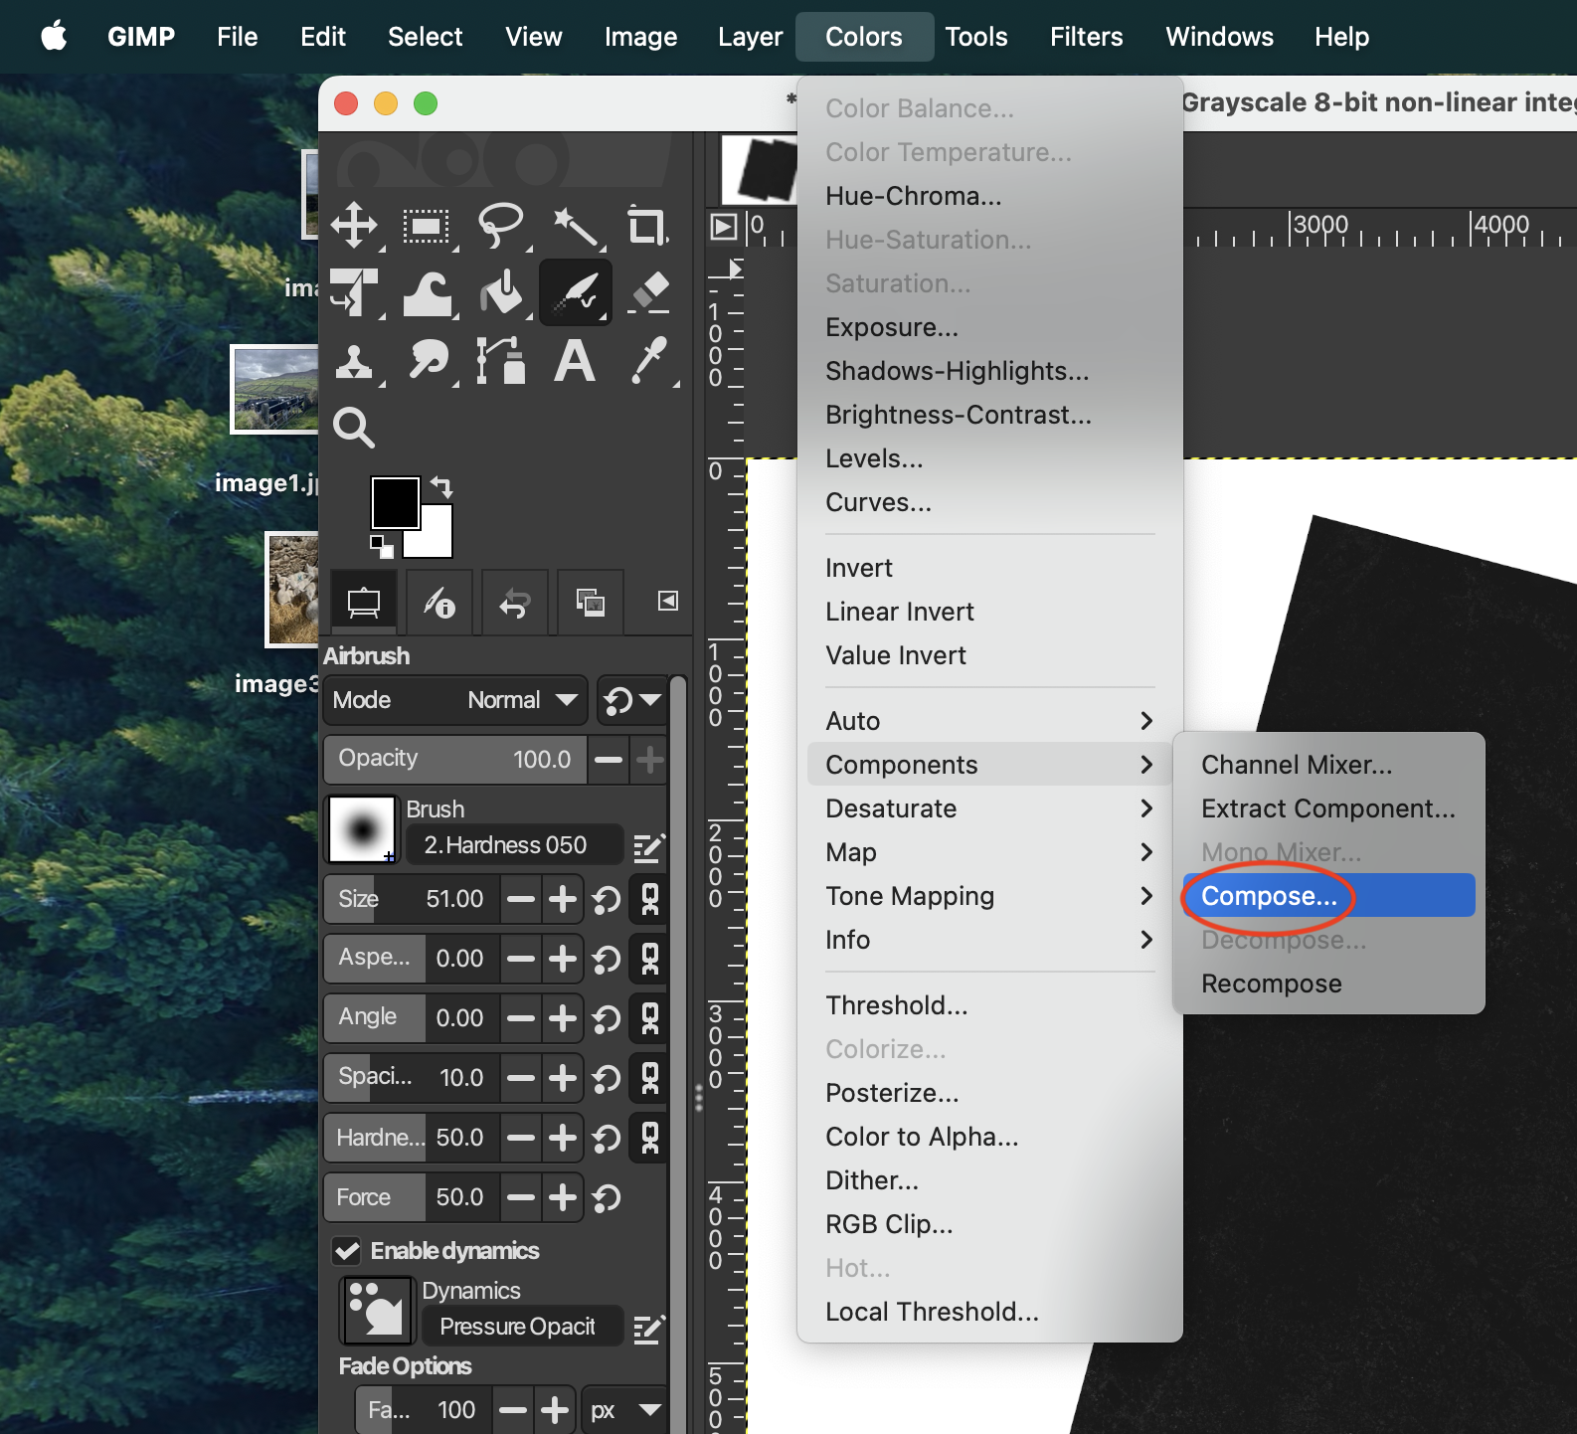Viewport: 1577px width, 1434px height.
Task: Click the foreground black color swatch
Action: [x=395, y=502]
